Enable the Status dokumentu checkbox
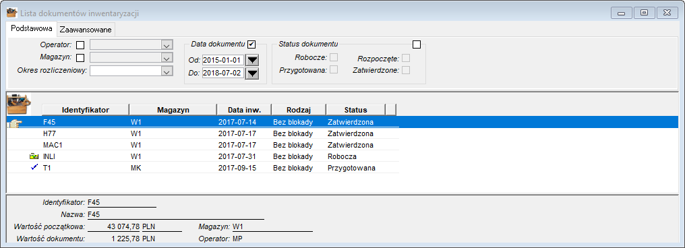Viewport: 685px width, 248px height. pos(417,44)
